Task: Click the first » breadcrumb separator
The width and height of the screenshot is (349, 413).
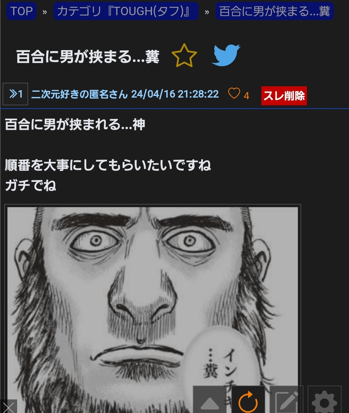Action: [45, 12]
